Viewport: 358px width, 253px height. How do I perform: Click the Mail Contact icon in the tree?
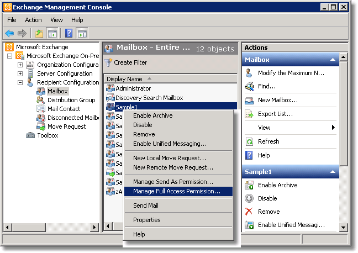pyautogui.click(x=41, y=109)
